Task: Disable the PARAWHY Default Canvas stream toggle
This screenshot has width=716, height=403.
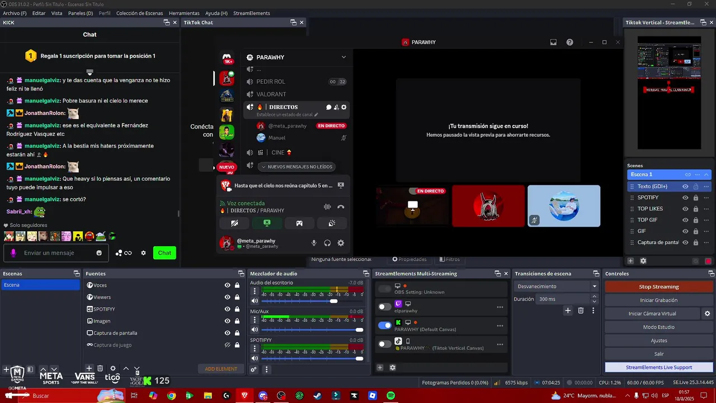Action: click(x=385, y=325)
